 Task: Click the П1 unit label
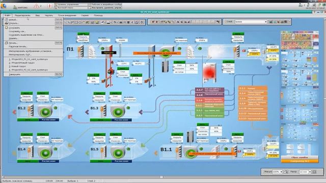click(70, 49)
